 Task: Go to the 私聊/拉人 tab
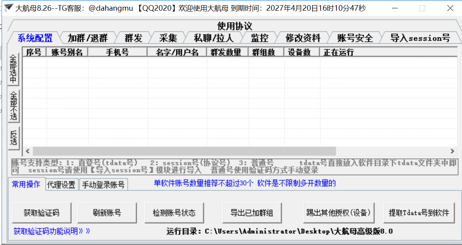tap(214, 38)
